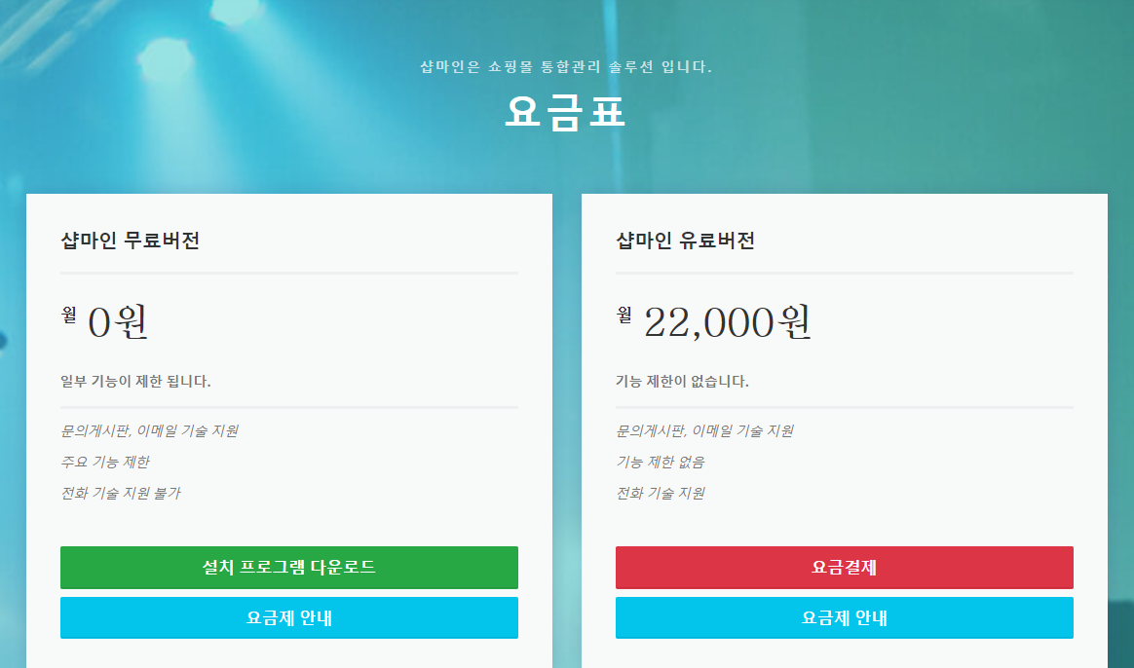Viewport: 1134px width, 668px height.
Task: Click the 일부 기능이 제한 됩니다 description
Action: pos(135,381)
